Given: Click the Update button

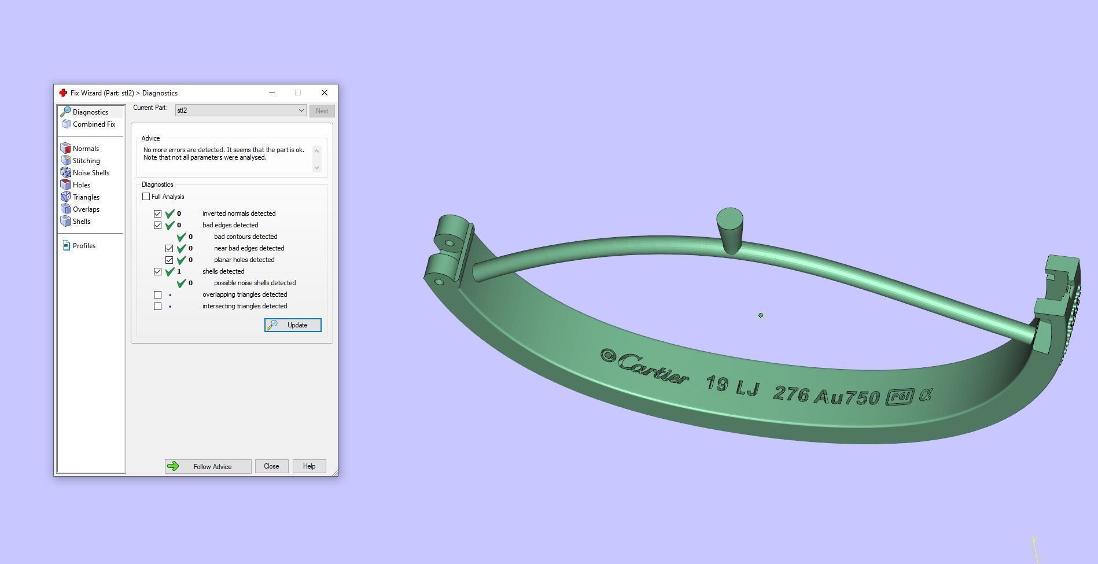Looking at the screenshot, I should tap(293, 325).
